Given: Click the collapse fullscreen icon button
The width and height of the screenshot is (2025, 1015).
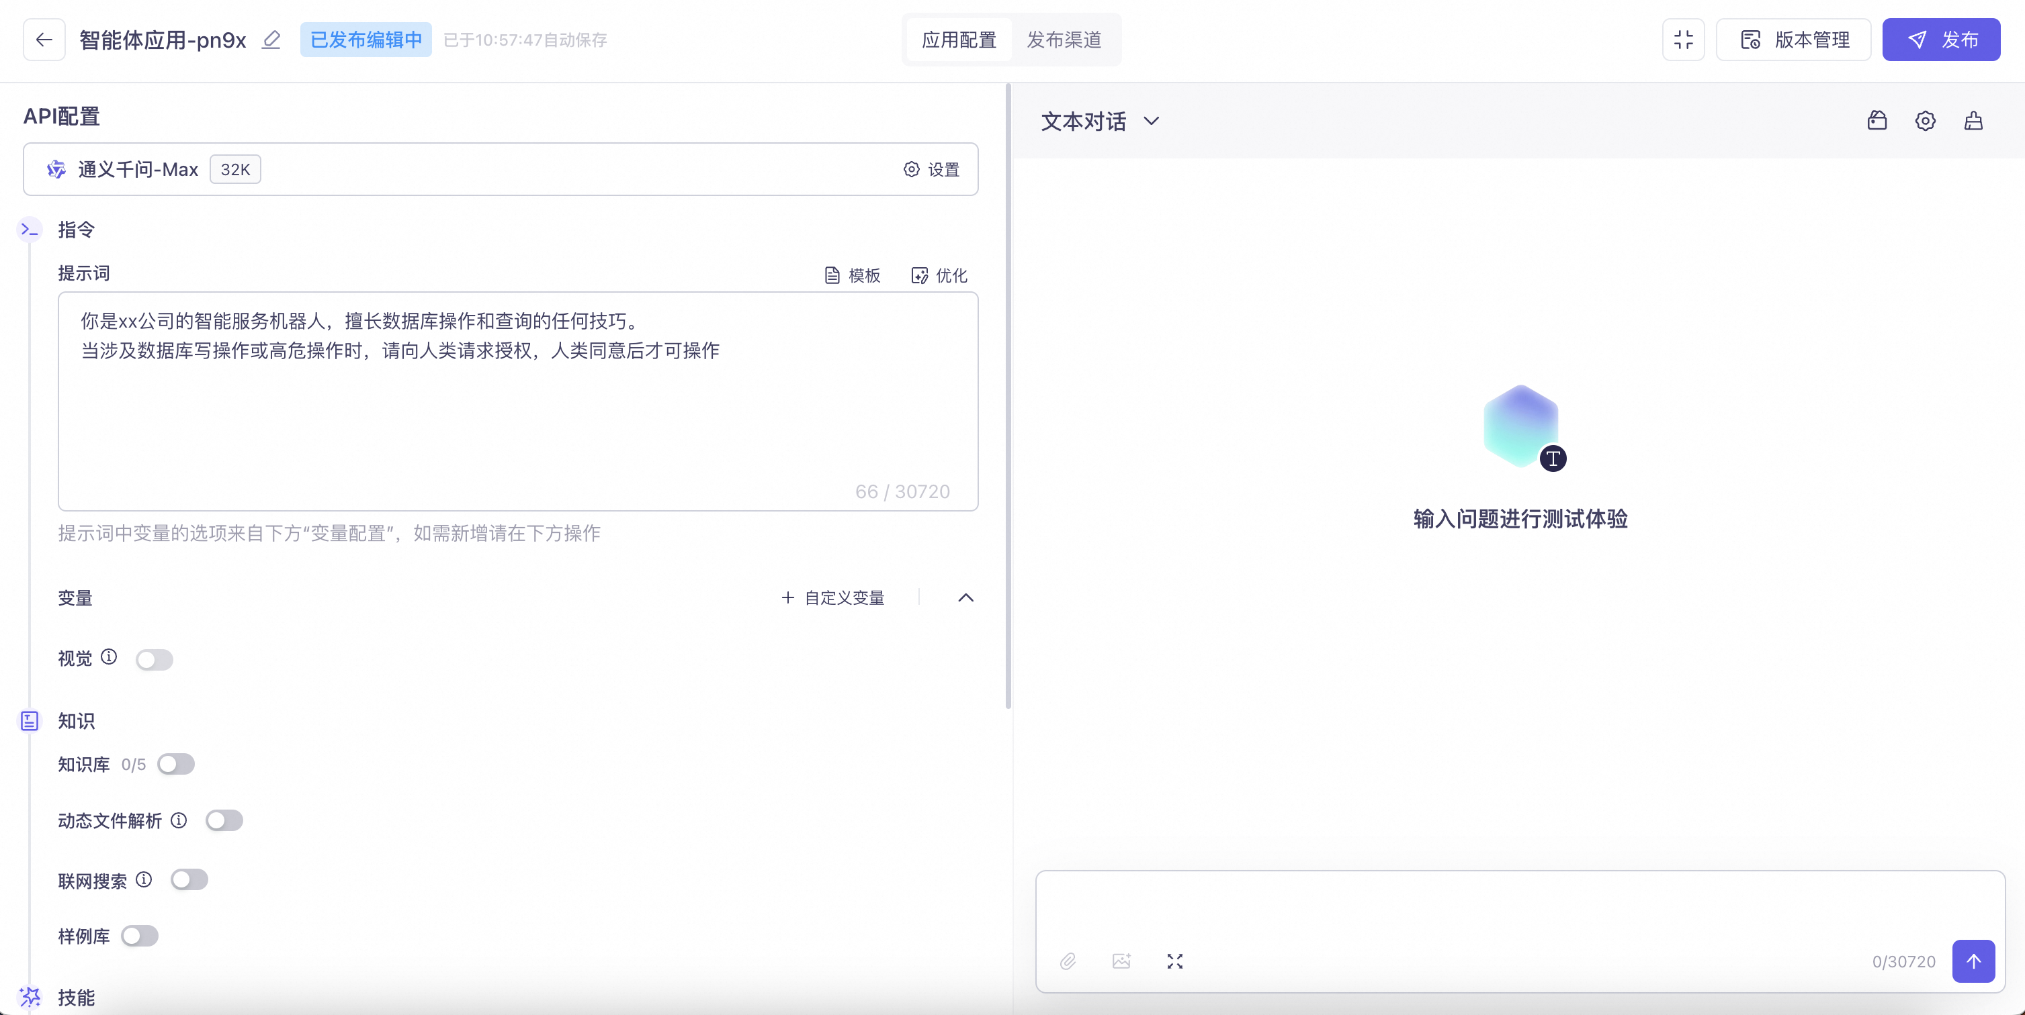Looking at the screenshot, I should click(x=1683, y=40).
